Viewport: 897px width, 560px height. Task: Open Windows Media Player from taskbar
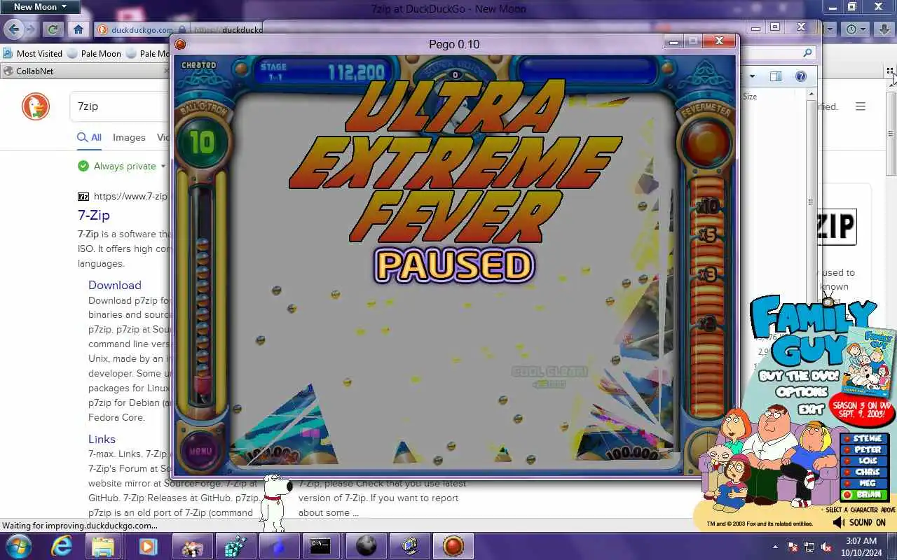(148, 546)
